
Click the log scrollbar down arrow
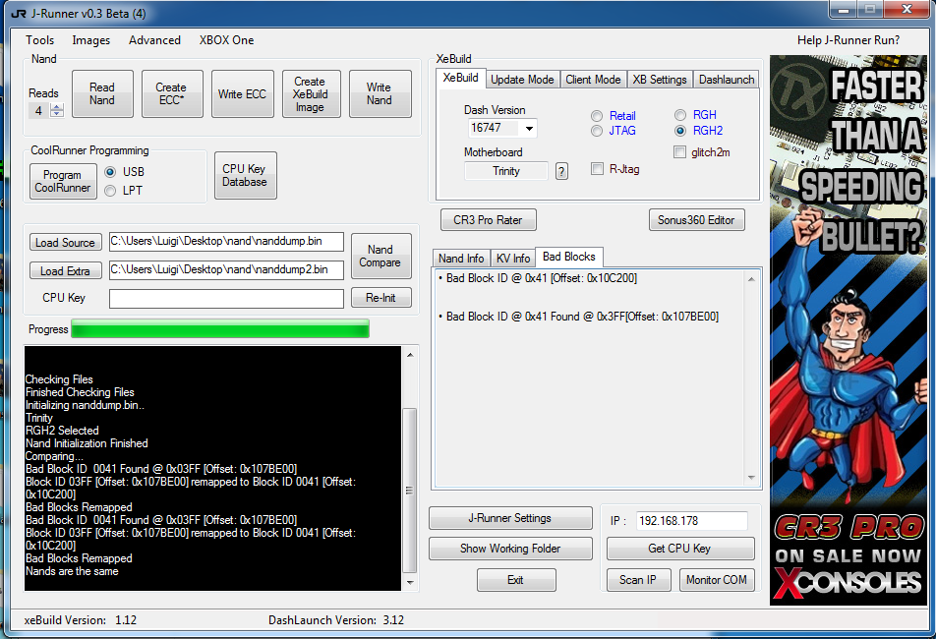click(x=409, y=582)
